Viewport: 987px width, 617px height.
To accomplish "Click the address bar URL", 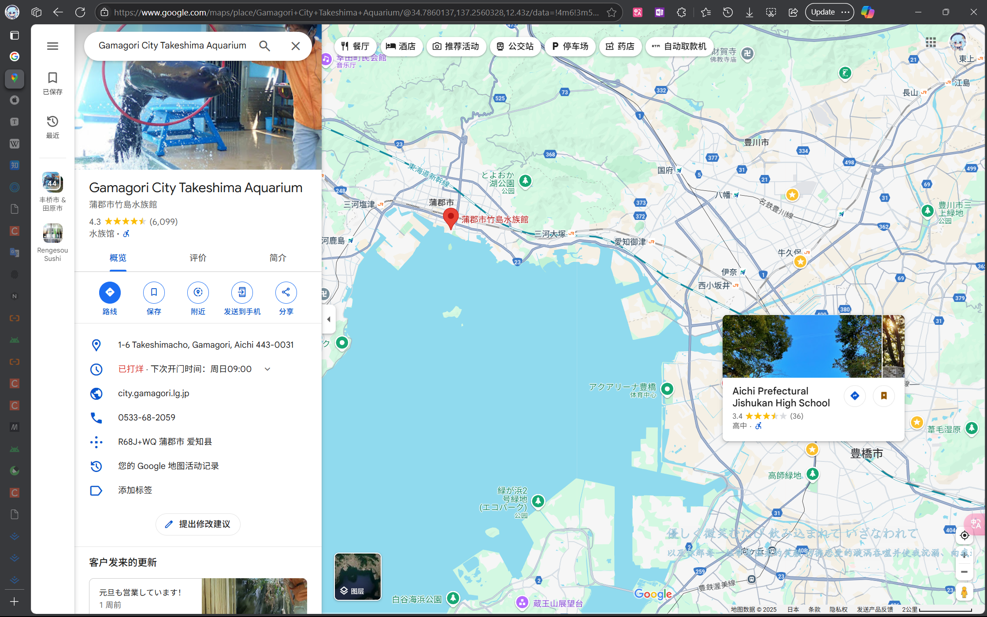I will point(356,12).
